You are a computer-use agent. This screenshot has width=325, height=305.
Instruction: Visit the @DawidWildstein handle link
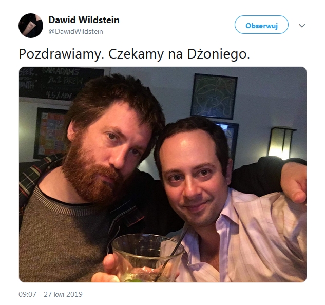point(75,31)
